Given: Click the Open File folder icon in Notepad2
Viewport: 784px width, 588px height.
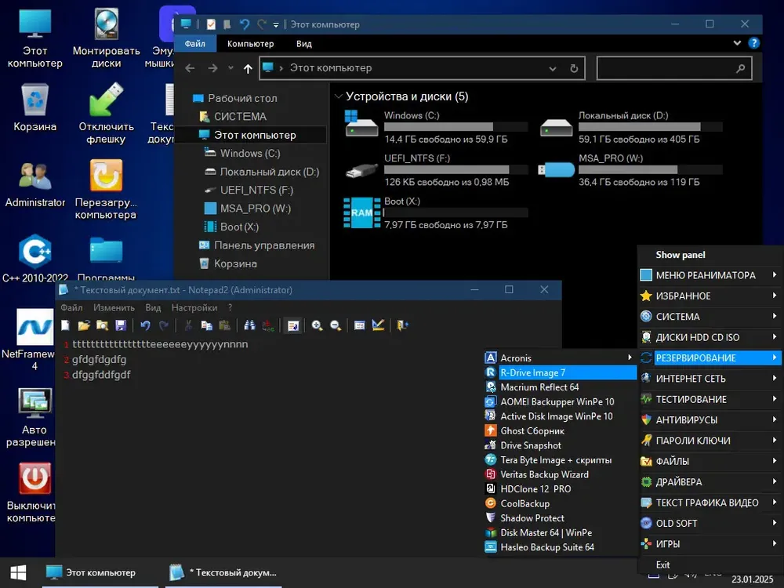Looking at the screenshot, I should pyautogui.click(x=84, y=325).
